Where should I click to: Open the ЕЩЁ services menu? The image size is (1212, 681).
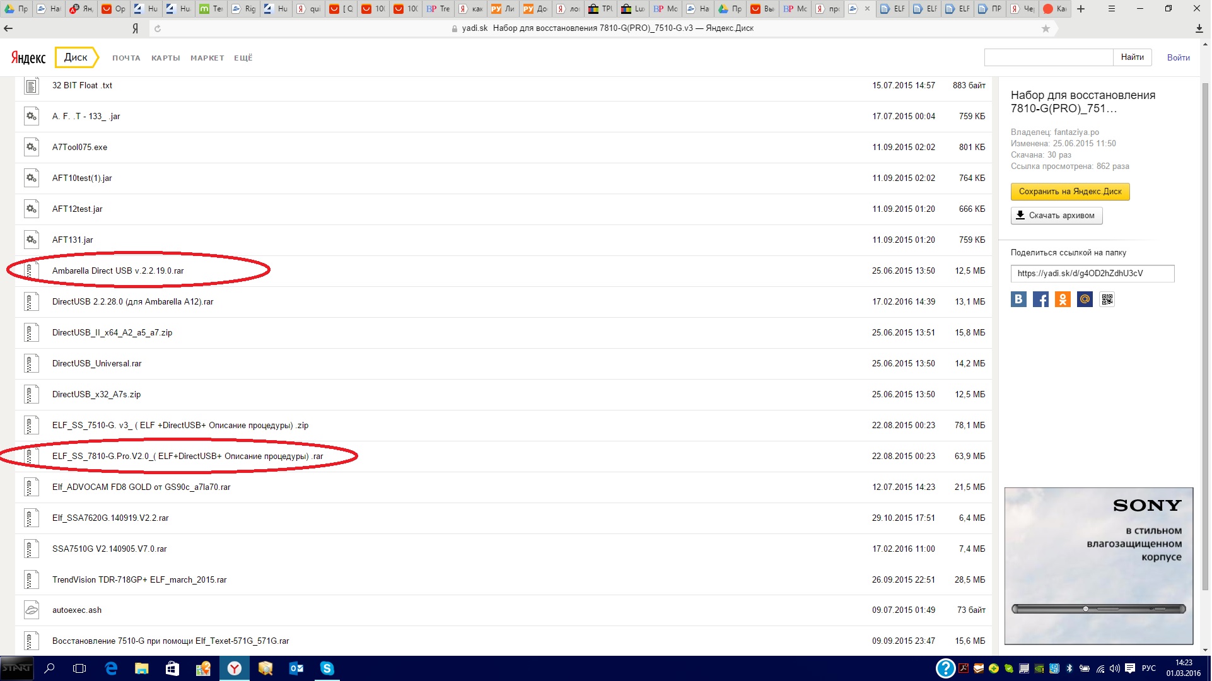pos(243,58)
